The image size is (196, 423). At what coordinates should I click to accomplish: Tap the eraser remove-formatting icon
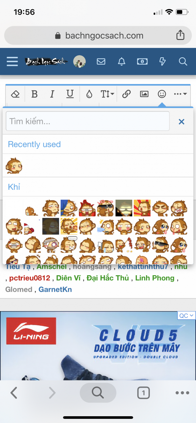point(15,94)
